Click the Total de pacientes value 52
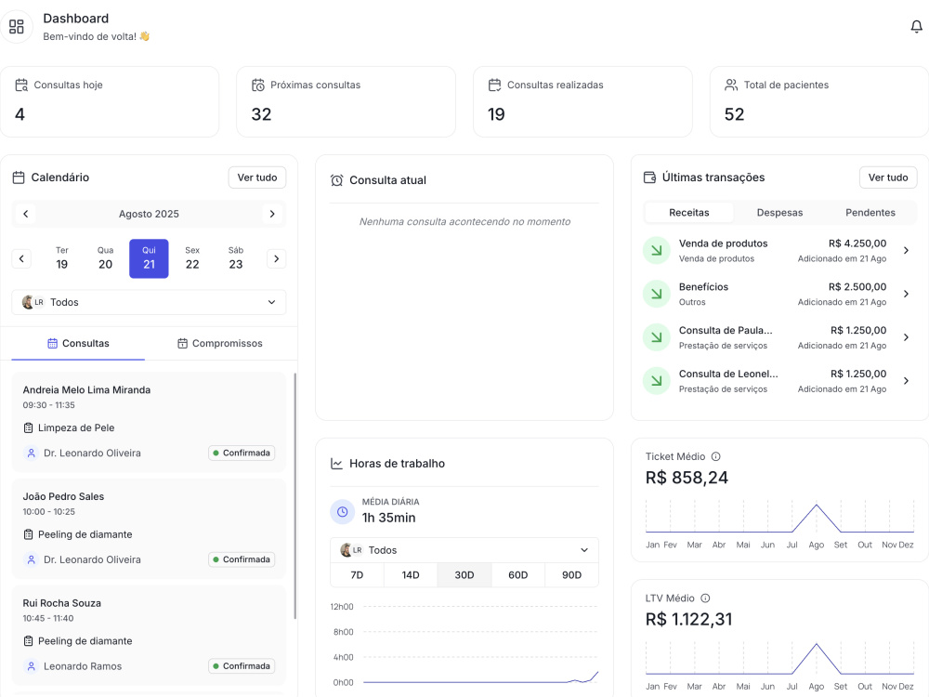Screen dimensions: 929x697 click(x=734, y=114)
